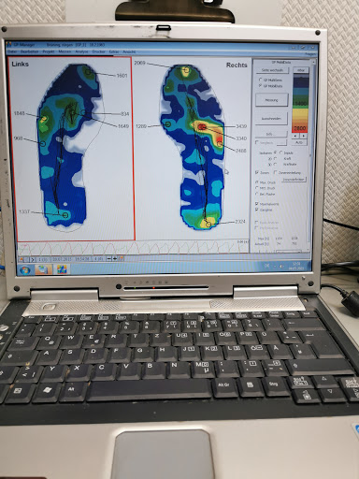Toggle the Maximalwerte checkbox
Screen dimensions: 359x479
pos(257,204)
